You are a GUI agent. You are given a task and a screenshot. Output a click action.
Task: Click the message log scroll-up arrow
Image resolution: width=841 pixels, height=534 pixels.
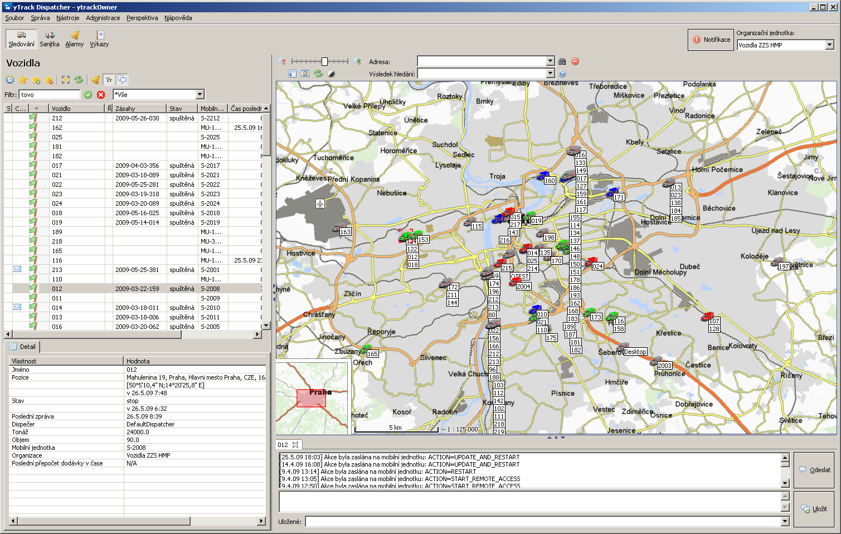(785, 457)
